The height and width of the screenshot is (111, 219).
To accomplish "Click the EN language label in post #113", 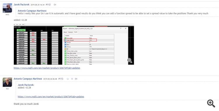I will click(76, 79).
